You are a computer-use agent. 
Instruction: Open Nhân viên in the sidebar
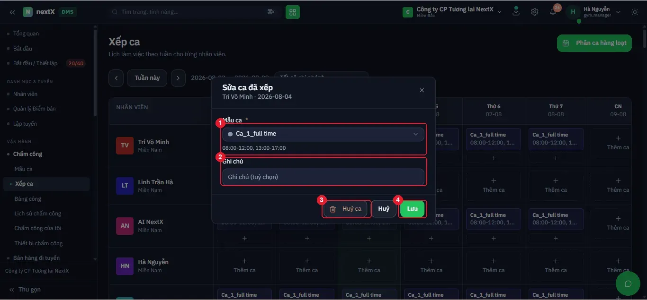pyautogui.click(x=25, y=94)
